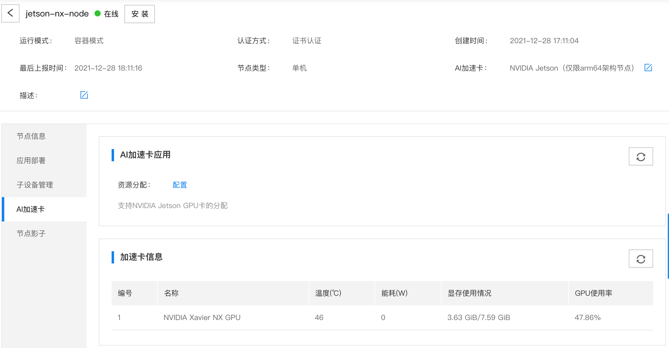Click the GPU usage 47.86% cell
Viewport: 669px width, 348px height.
(588, 318)
